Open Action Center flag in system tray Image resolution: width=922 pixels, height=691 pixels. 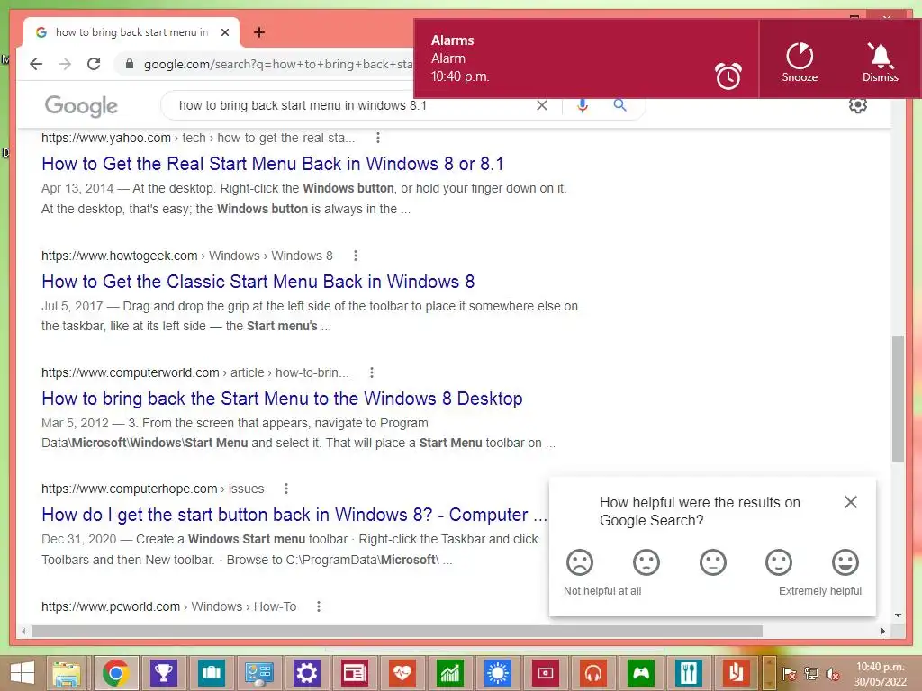pos(790,673)
